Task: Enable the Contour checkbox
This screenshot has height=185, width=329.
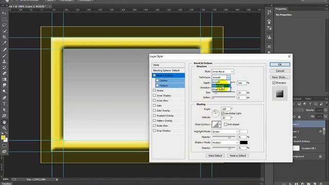Action: [157, 80]
